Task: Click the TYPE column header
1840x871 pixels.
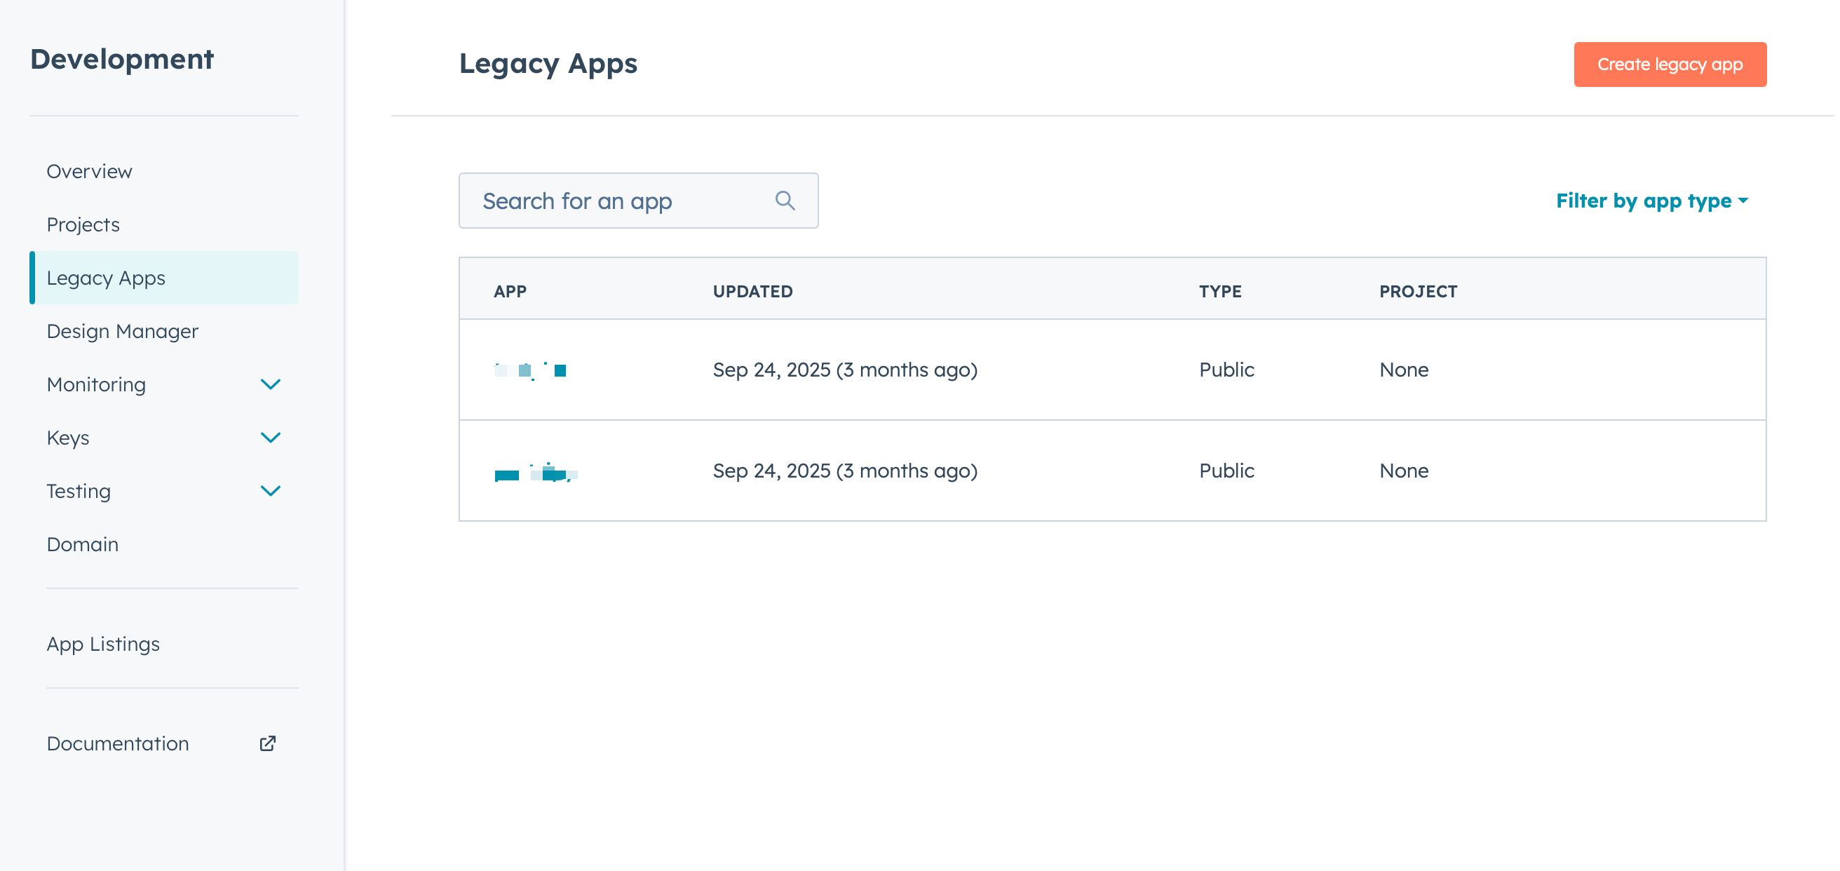Action: 1219,291
